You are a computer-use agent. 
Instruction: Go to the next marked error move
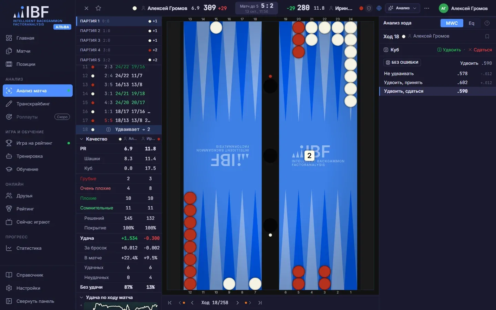pos(248,303)
